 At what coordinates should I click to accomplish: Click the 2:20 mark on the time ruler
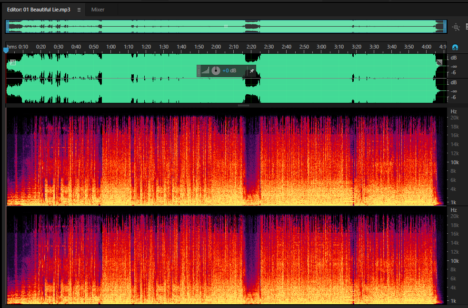pyautogui.click(x=251, y=47)
